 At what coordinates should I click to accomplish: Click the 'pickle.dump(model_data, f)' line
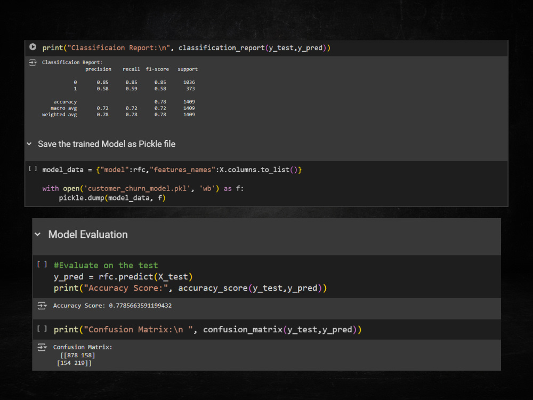point(112,198)
